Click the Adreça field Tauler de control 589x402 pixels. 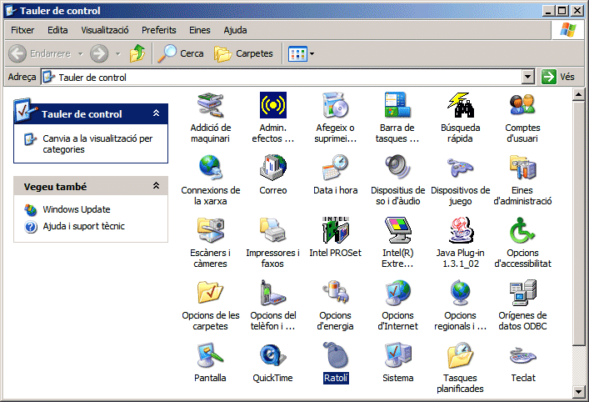point(282,77)
